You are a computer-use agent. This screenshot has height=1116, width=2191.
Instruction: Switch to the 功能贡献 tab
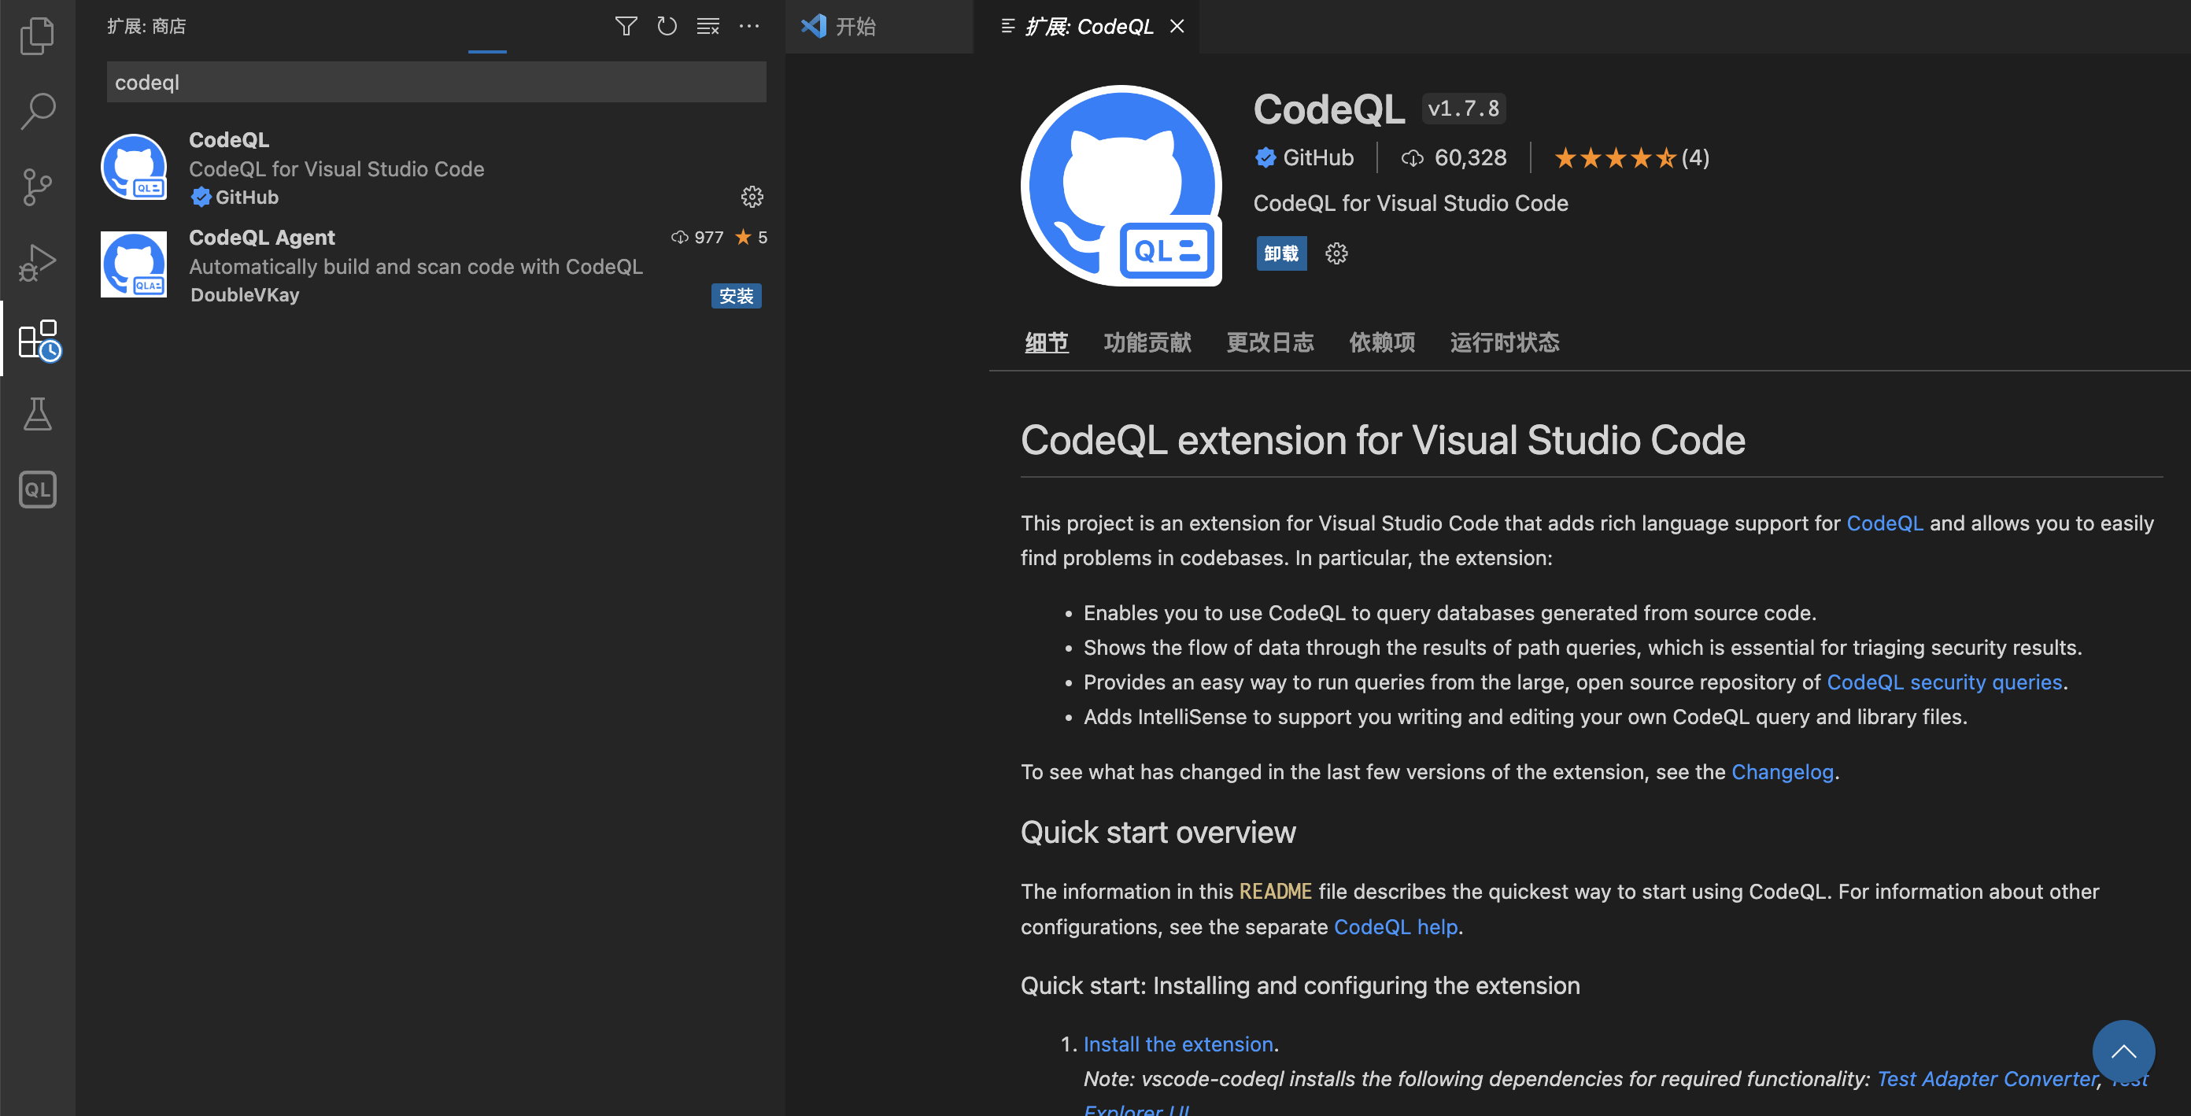1147,343
